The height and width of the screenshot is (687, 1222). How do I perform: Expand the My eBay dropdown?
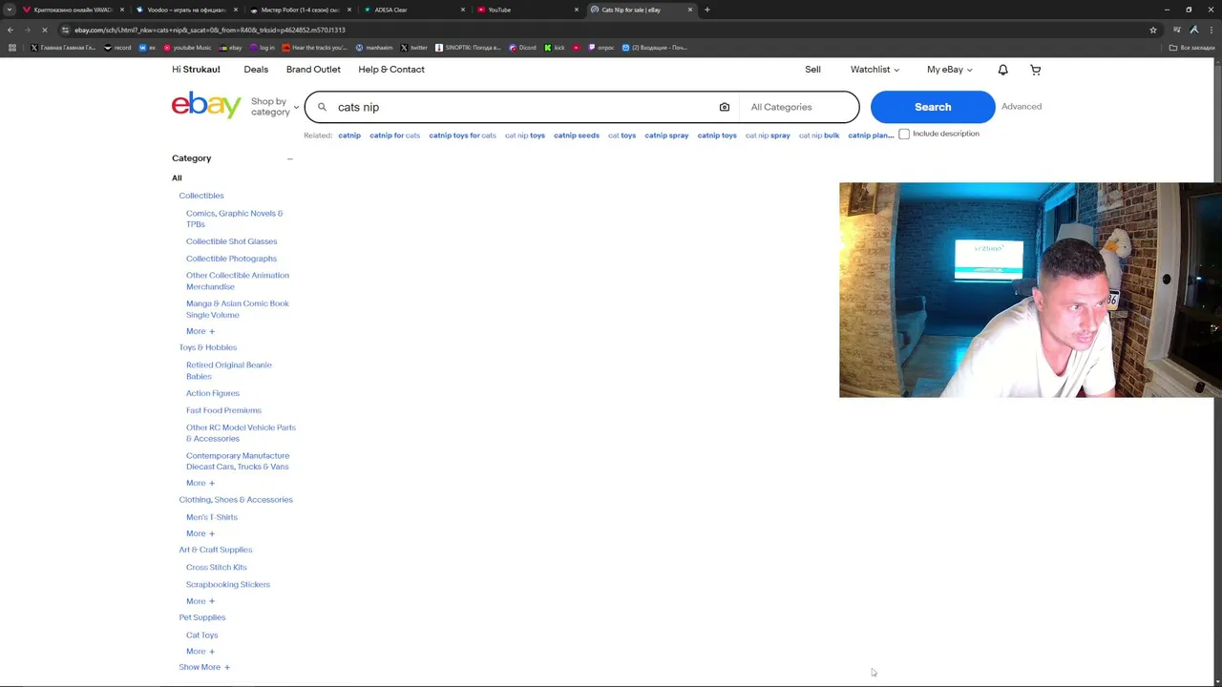tap(949, 70)
